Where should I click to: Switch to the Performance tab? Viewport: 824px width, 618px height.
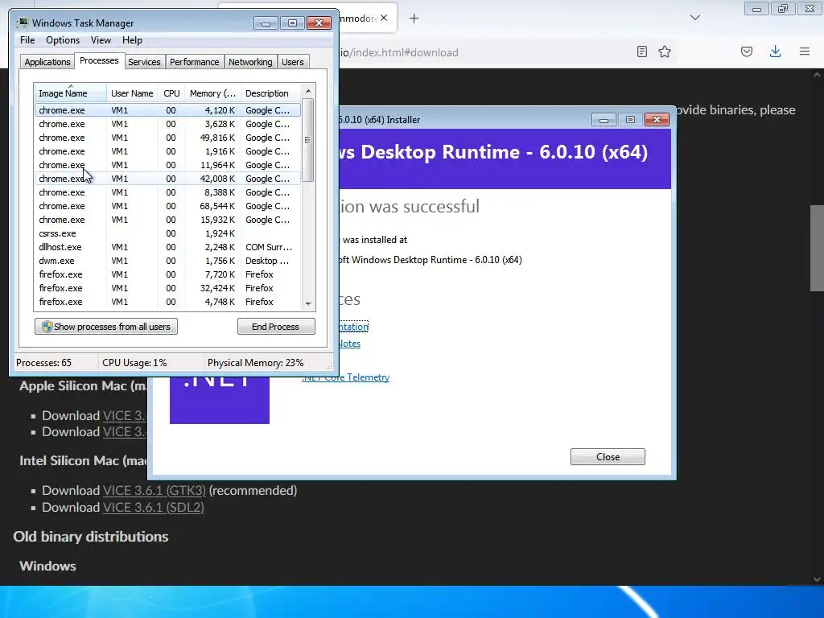pos(194,62)
